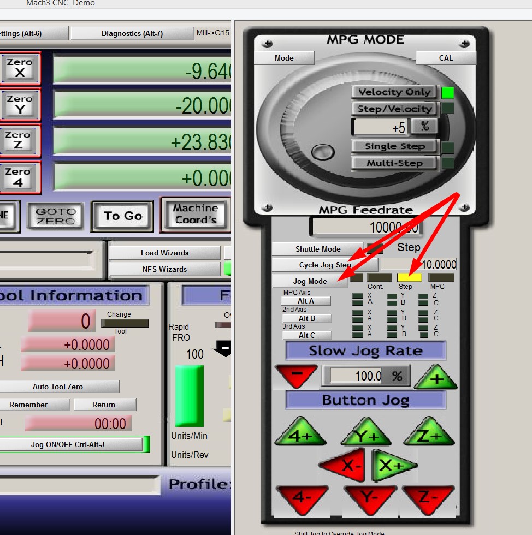Jog the 4+ green arrow

(x=300, y=432)
